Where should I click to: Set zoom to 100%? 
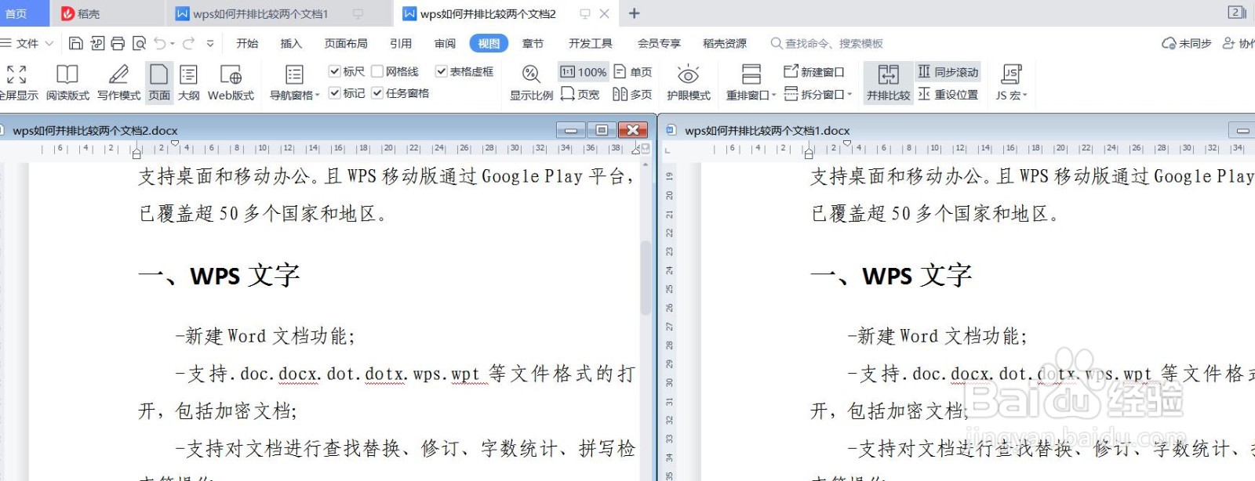pyautogui.click(x=584, y=72)
